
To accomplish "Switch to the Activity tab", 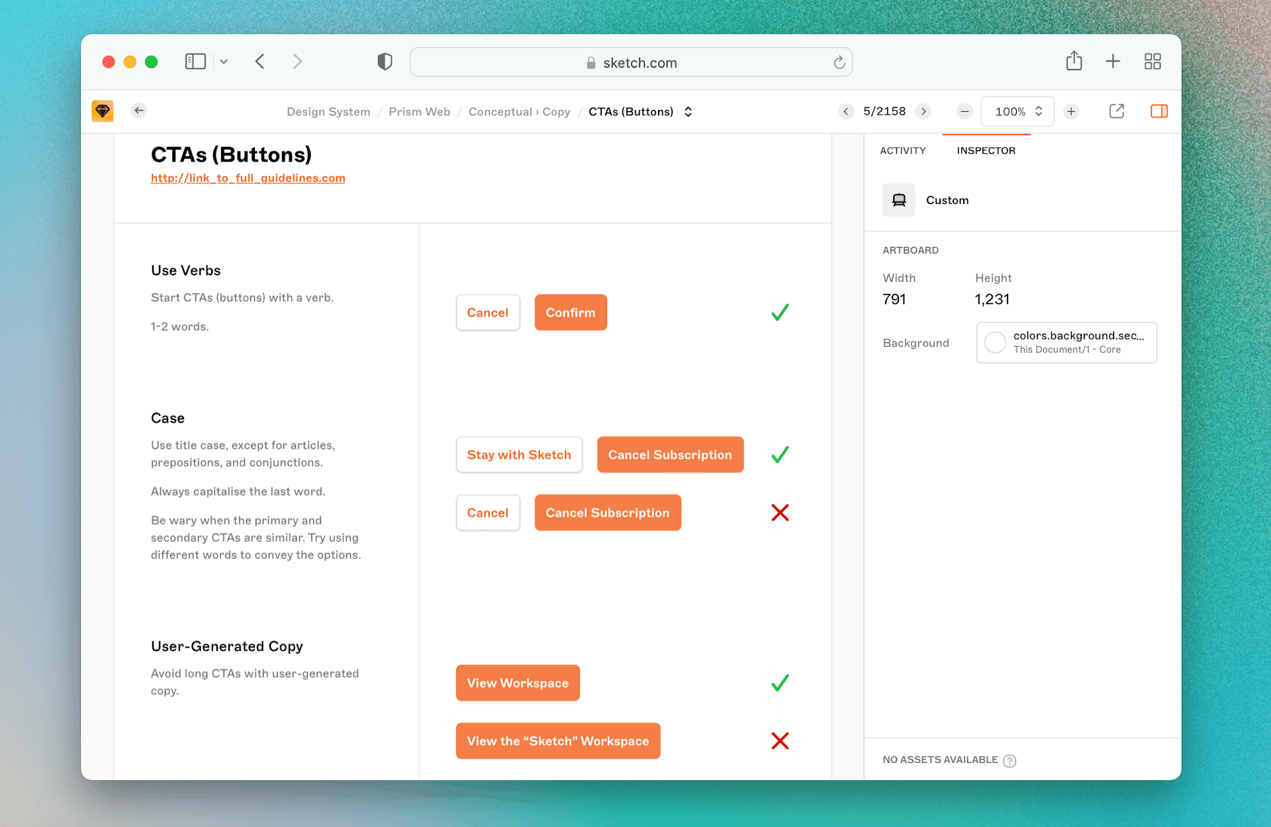I will pos(903,150).
